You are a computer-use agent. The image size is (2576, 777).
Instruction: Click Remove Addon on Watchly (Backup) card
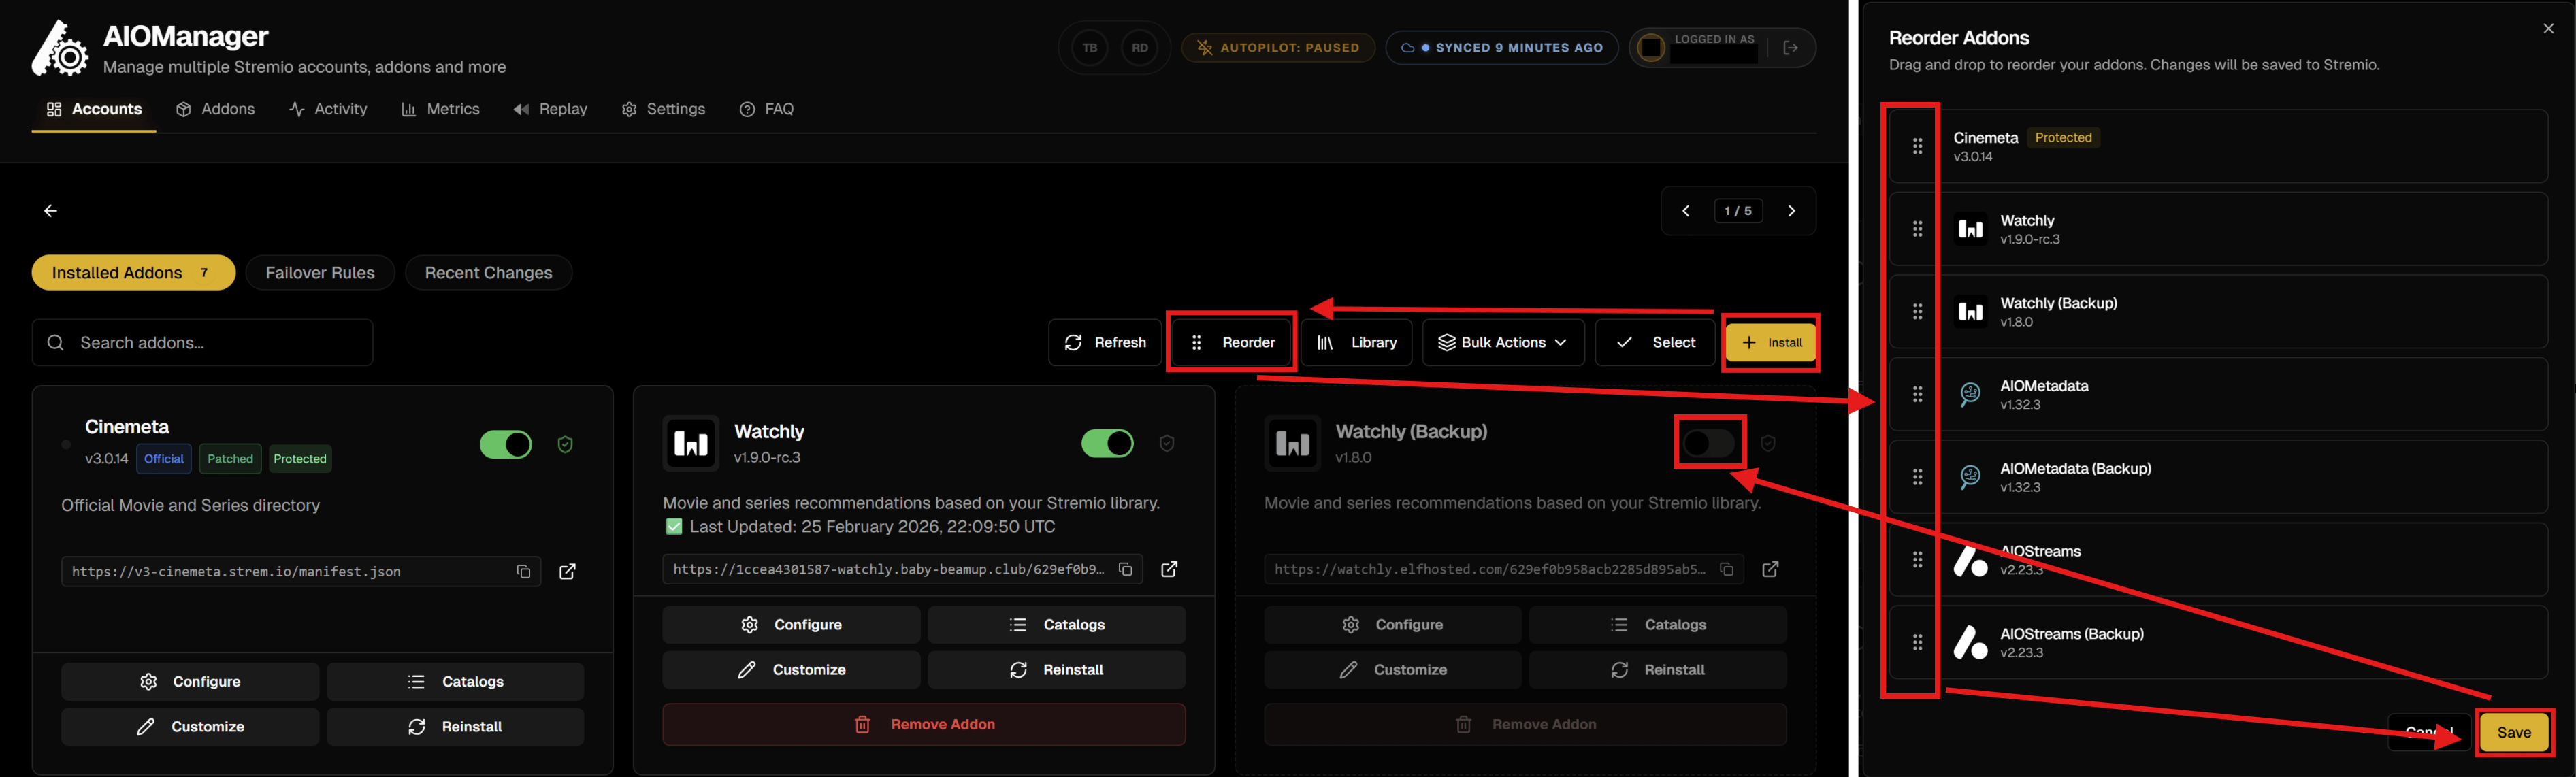1525,725
